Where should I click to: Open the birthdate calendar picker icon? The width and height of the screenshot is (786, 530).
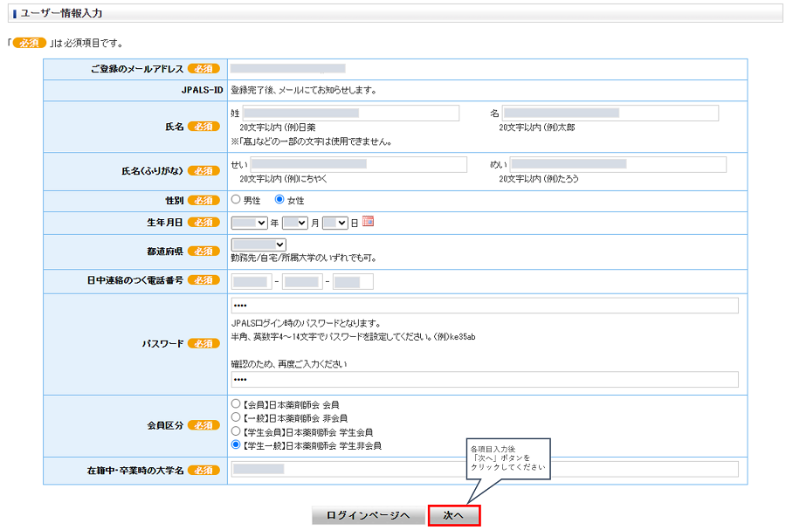coord(368,222)
